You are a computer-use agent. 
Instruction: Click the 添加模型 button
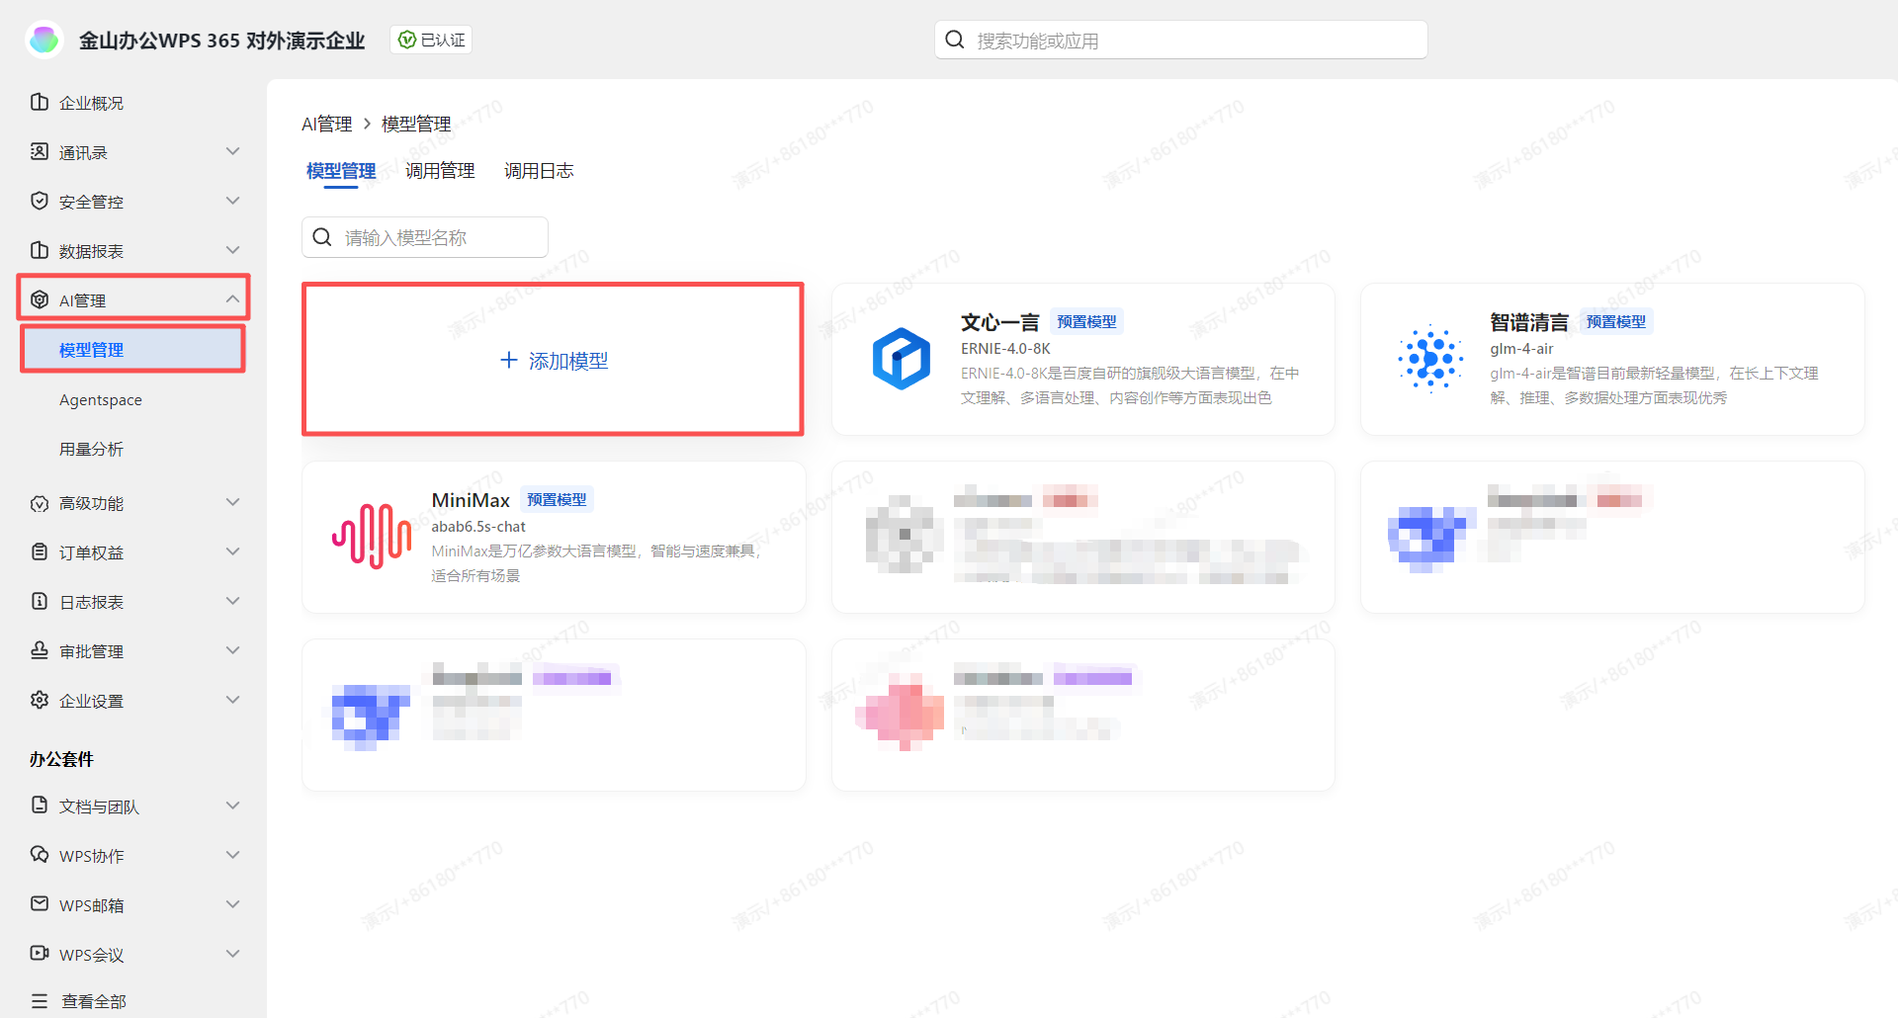tap(553, 360)
